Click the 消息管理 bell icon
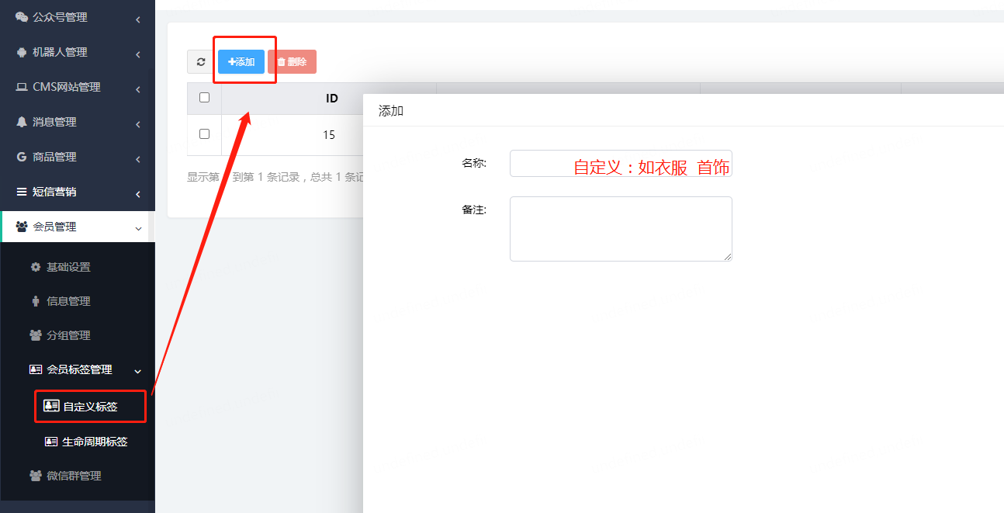 click(x=22, y=122)
